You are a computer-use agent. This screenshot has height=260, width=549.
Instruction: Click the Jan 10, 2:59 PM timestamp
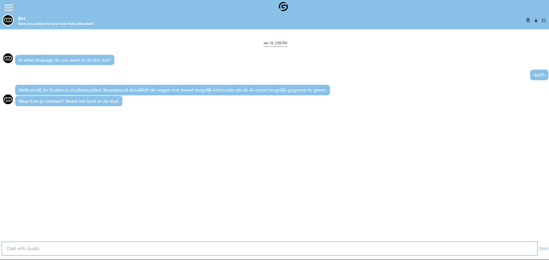click(x=275, y=43)
